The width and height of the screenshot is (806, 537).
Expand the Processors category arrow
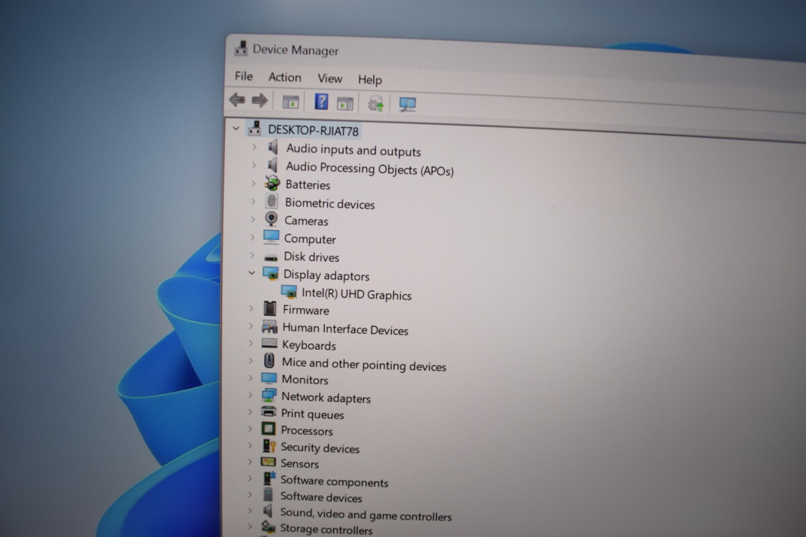point(250,428)
